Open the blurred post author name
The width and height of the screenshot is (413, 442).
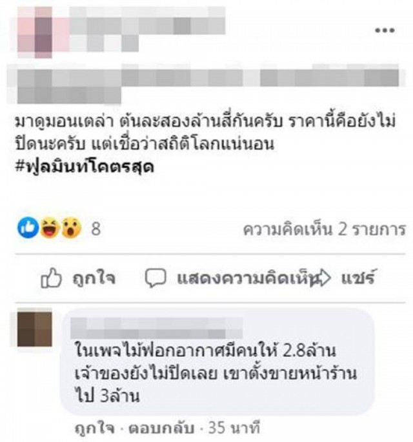point(147,20)
